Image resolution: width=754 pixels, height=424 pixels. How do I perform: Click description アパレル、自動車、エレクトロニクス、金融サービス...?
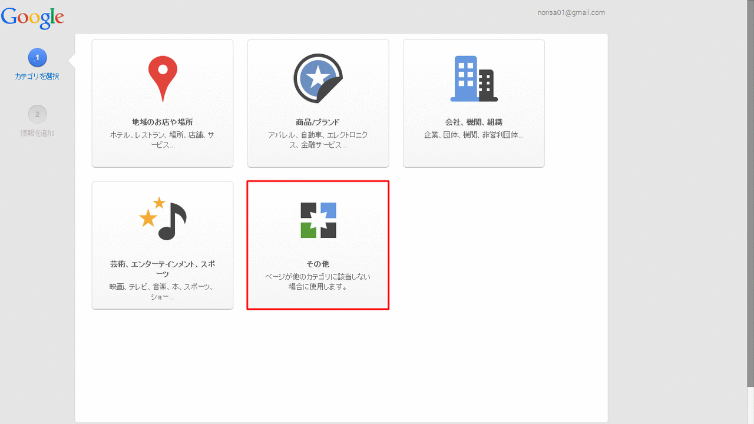click(318, 140)
